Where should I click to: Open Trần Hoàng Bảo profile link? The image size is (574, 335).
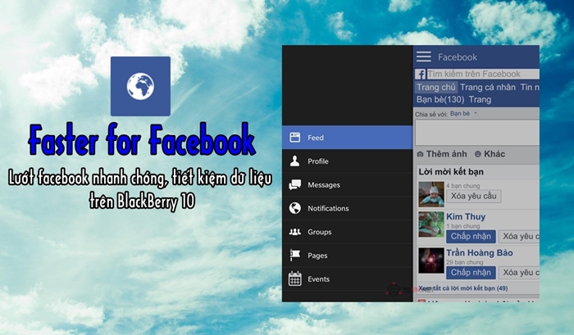(x=479, y=253)
